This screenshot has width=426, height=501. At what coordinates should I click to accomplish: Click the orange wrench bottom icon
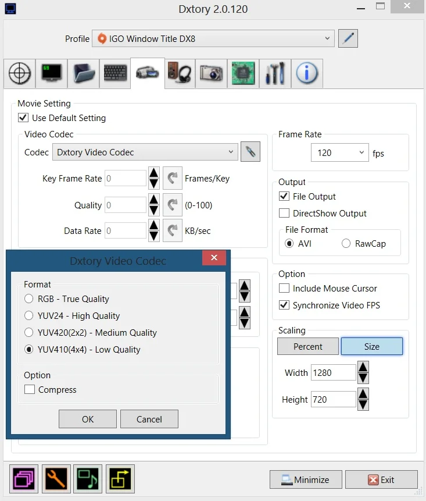(56, 479)
